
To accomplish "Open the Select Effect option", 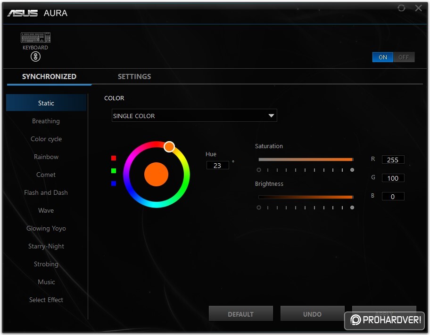I will click(x=46, y=300).
